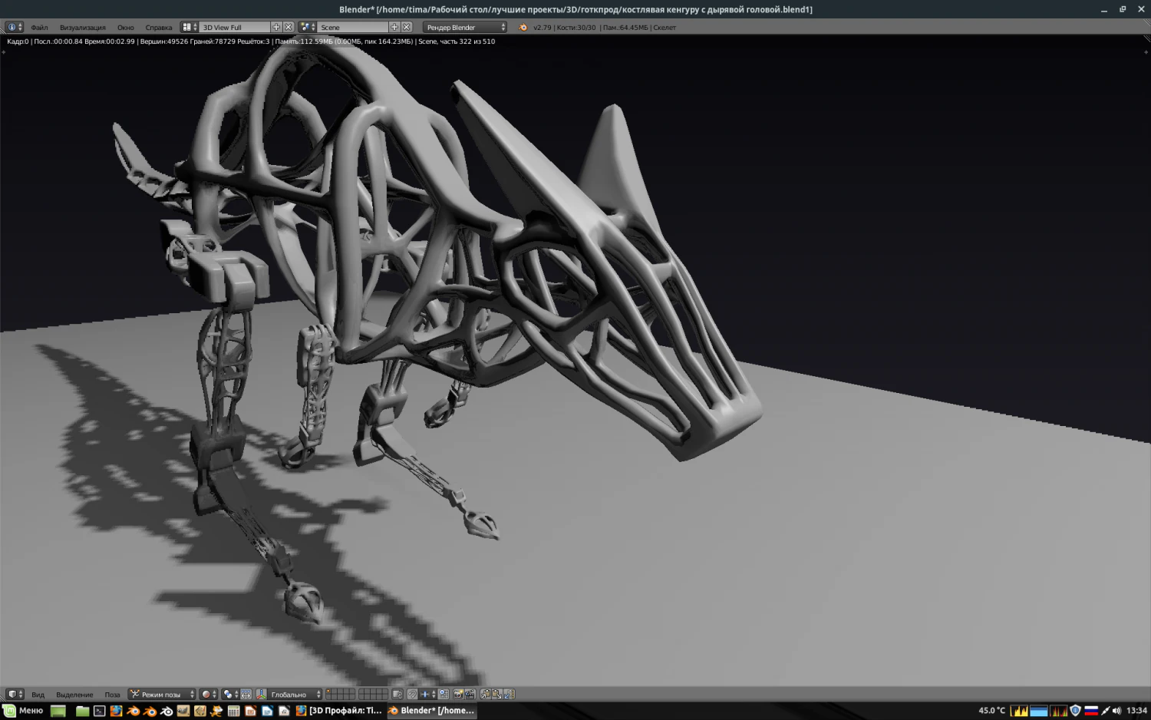Click the paste pose icon
Viewport: 1151px width, 720px height.
pyautogui.click(x=496, y=695)
